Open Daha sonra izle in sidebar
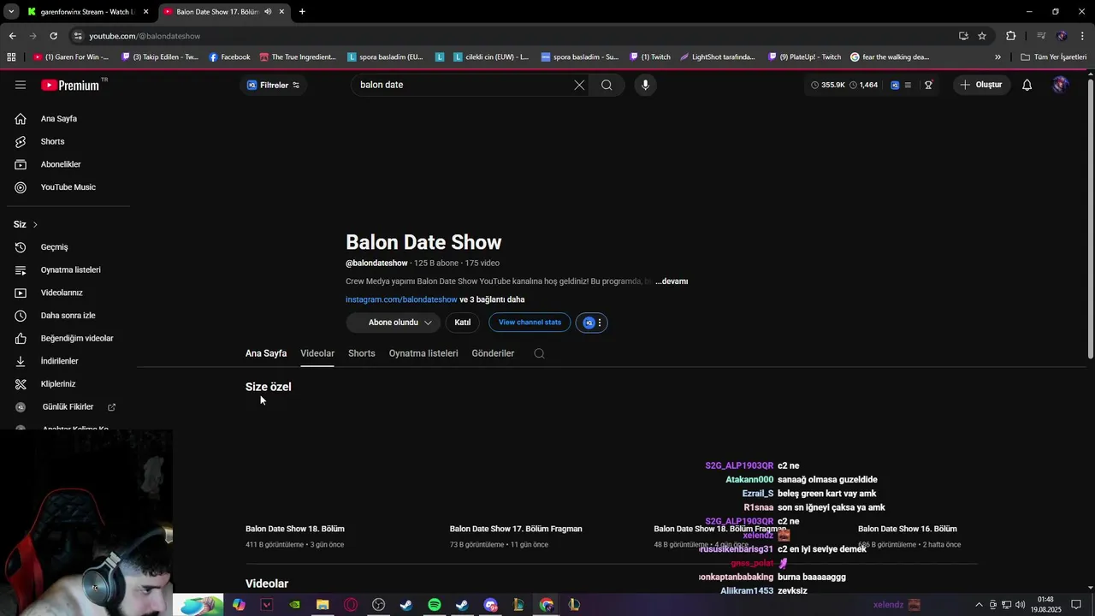This screenshot has height=616, width=1095. [68, 316]
